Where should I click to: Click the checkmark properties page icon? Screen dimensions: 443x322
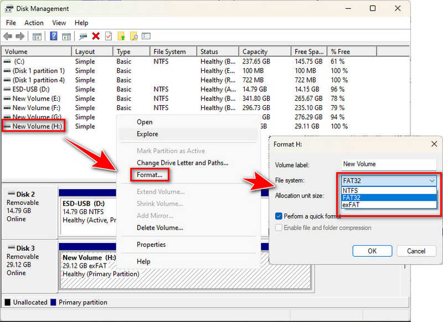pos(109,36)
